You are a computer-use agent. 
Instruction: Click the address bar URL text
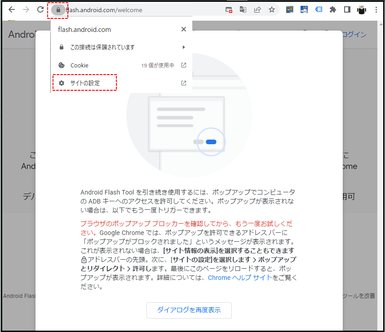(104, 10)
